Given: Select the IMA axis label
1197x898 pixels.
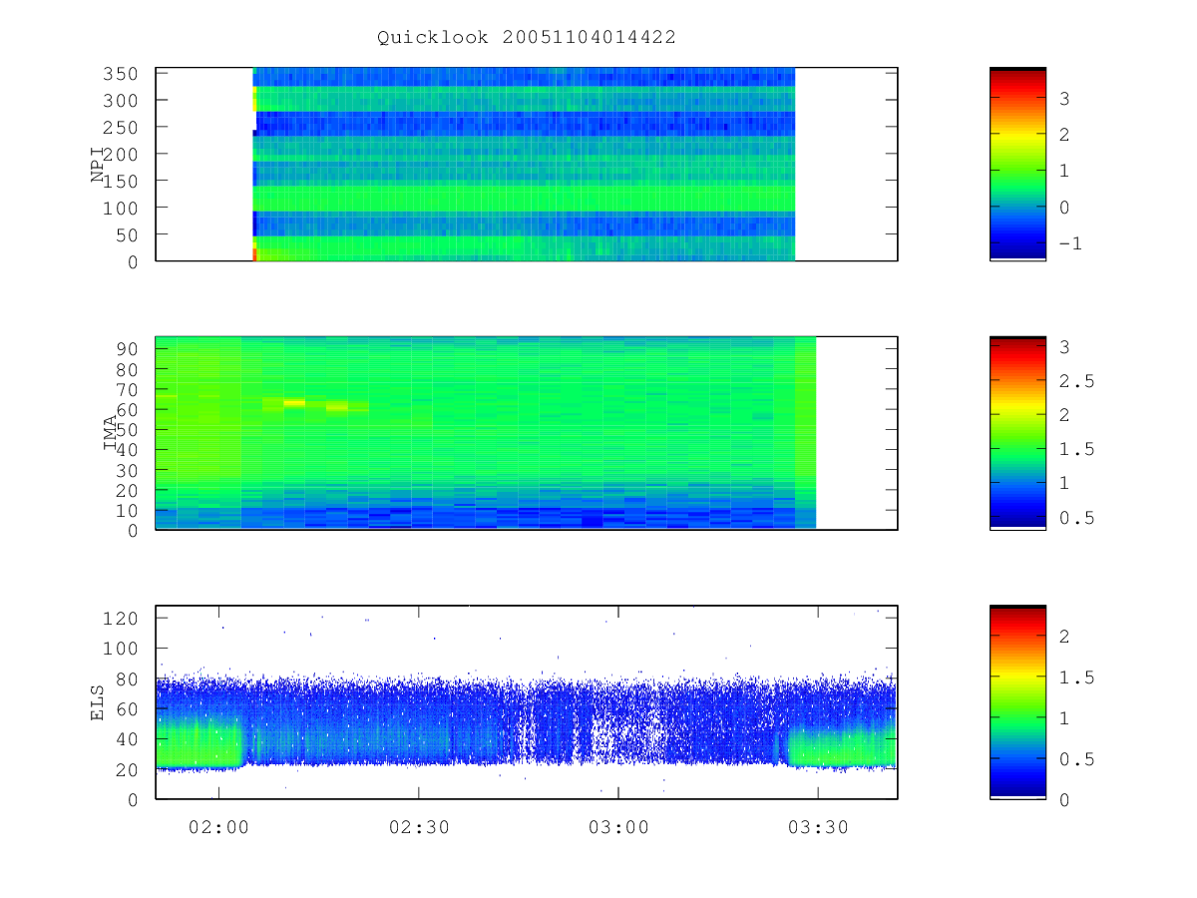Looking at the screenshot, I should pos(111,433).
